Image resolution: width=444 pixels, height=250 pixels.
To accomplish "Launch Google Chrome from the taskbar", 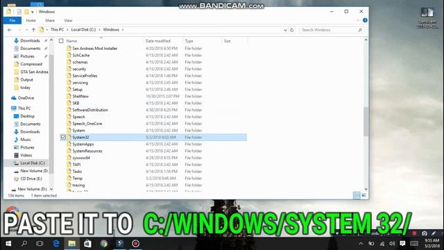I will pos(104,244).
